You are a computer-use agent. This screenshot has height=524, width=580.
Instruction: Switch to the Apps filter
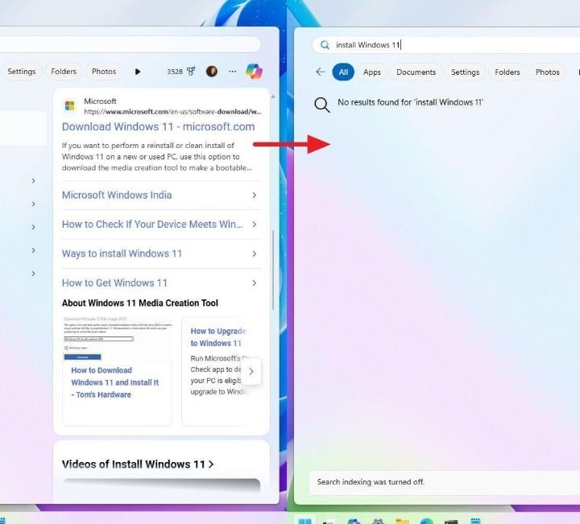pyautogui.click(x=371, y=72)
